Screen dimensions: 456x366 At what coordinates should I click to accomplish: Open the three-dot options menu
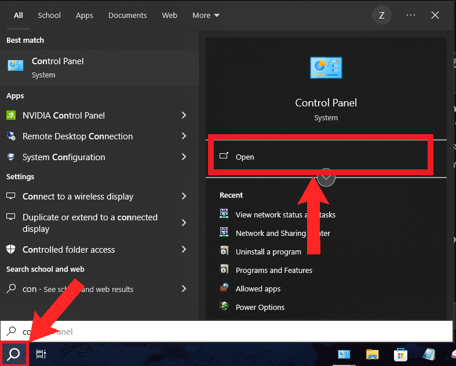coord(411,16)
